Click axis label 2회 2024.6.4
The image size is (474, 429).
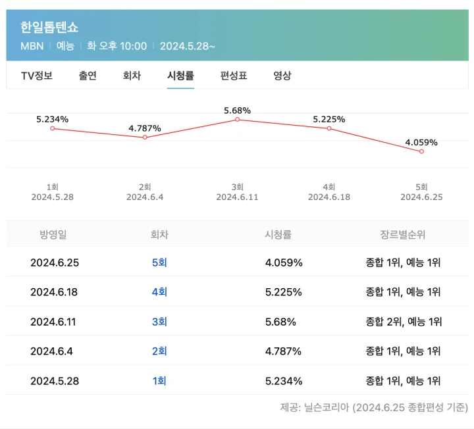click(x=145, y=192)
